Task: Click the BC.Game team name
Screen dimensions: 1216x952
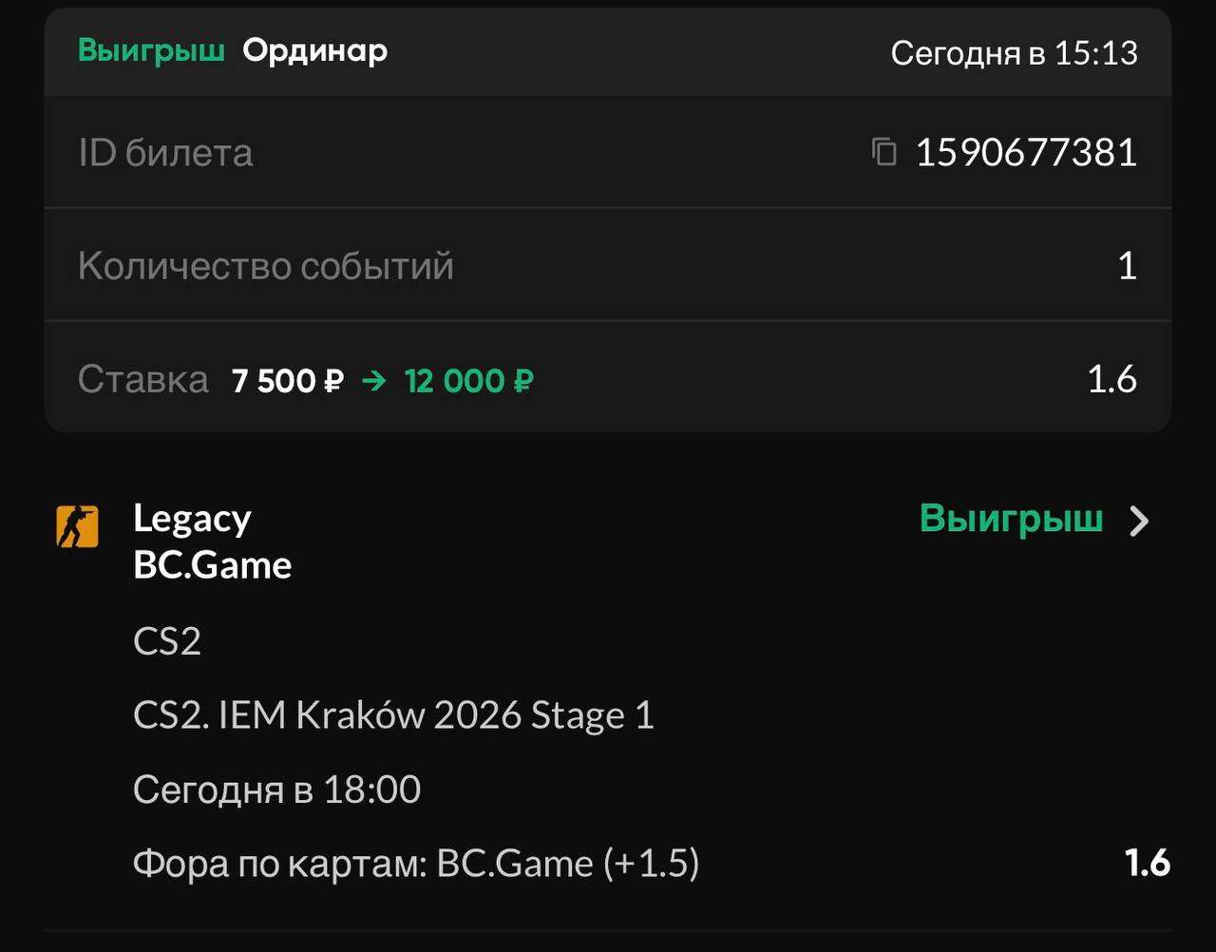Action: coord(212,565)
